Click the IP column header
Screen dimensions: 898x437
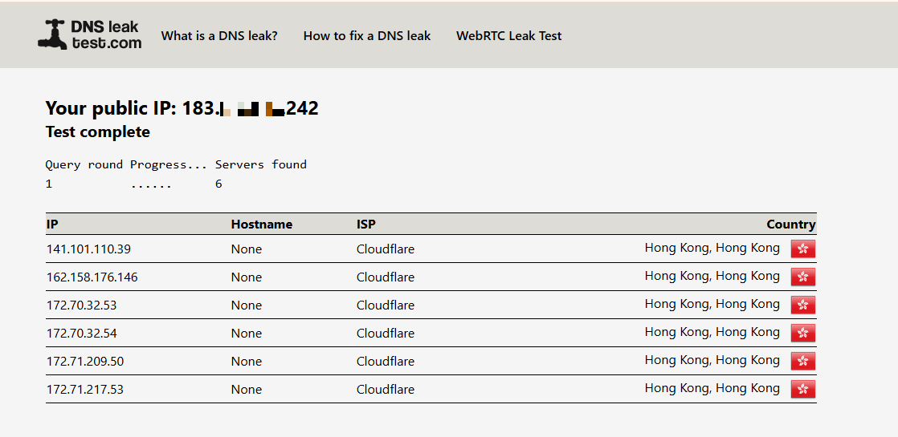tap(52, 225)
